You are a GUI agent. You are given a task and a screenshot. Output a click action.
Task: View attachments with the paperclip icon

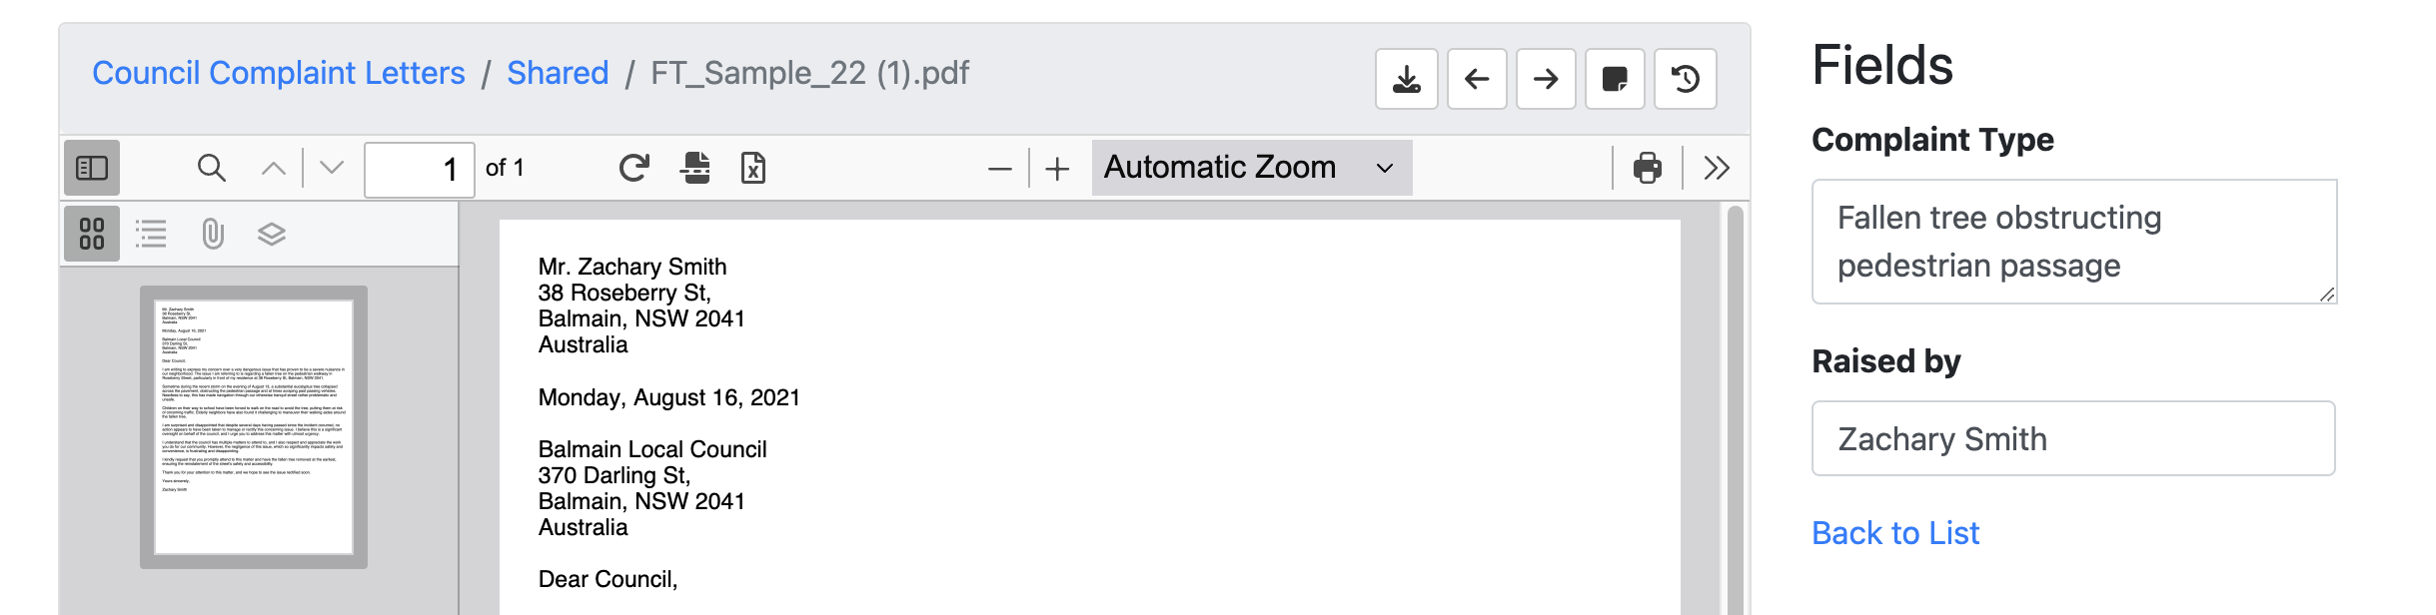(x=211, y=233)
